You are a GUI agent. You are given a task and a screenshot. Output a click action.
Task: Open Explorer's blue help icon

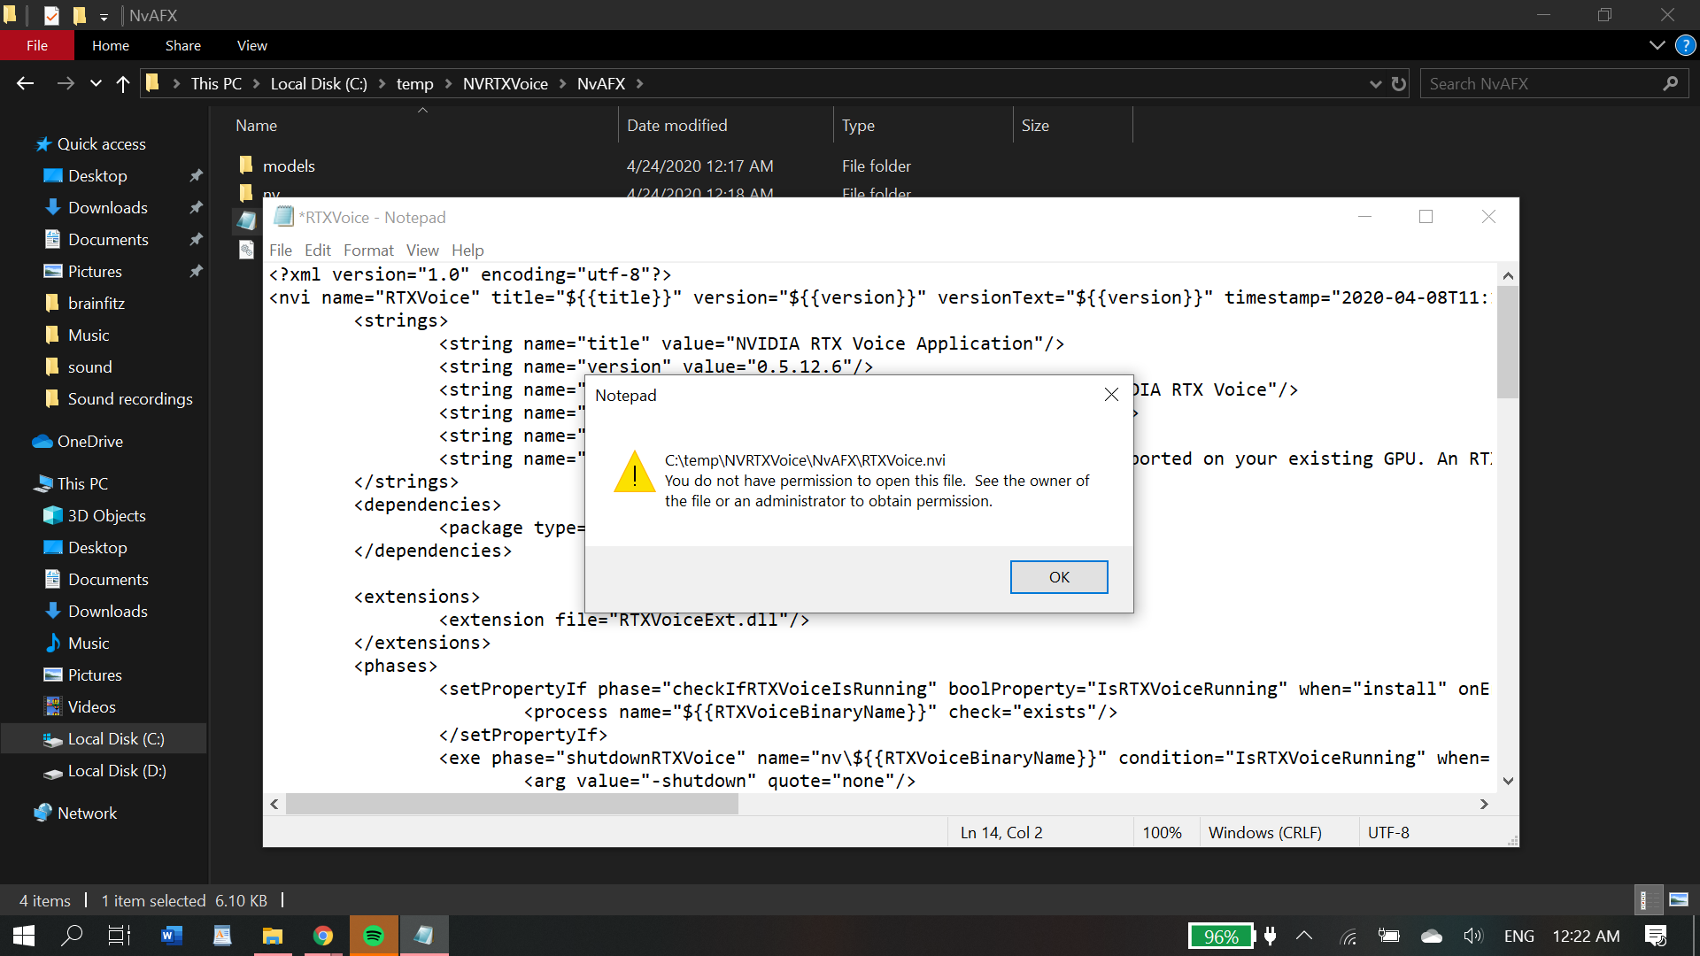pos(1685,45)
